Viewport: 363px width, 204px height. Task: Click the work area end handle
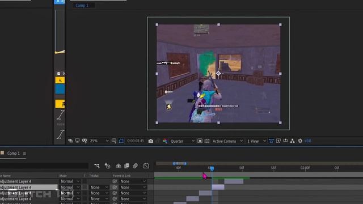(185, 163)
